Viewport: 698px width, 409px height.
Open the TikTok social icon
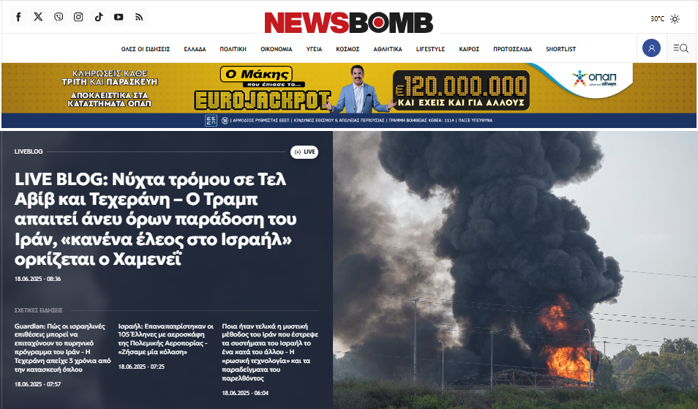coord(99,18)
